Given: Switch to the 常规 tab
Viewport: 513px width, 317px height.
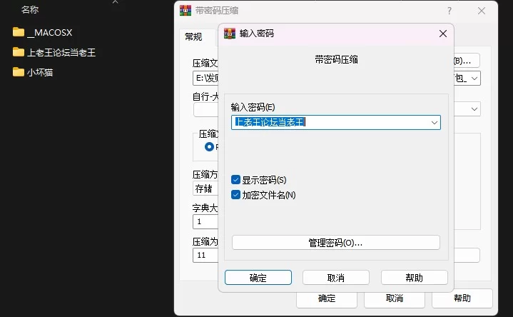Looking at the screenshot, I should [193, 36].
